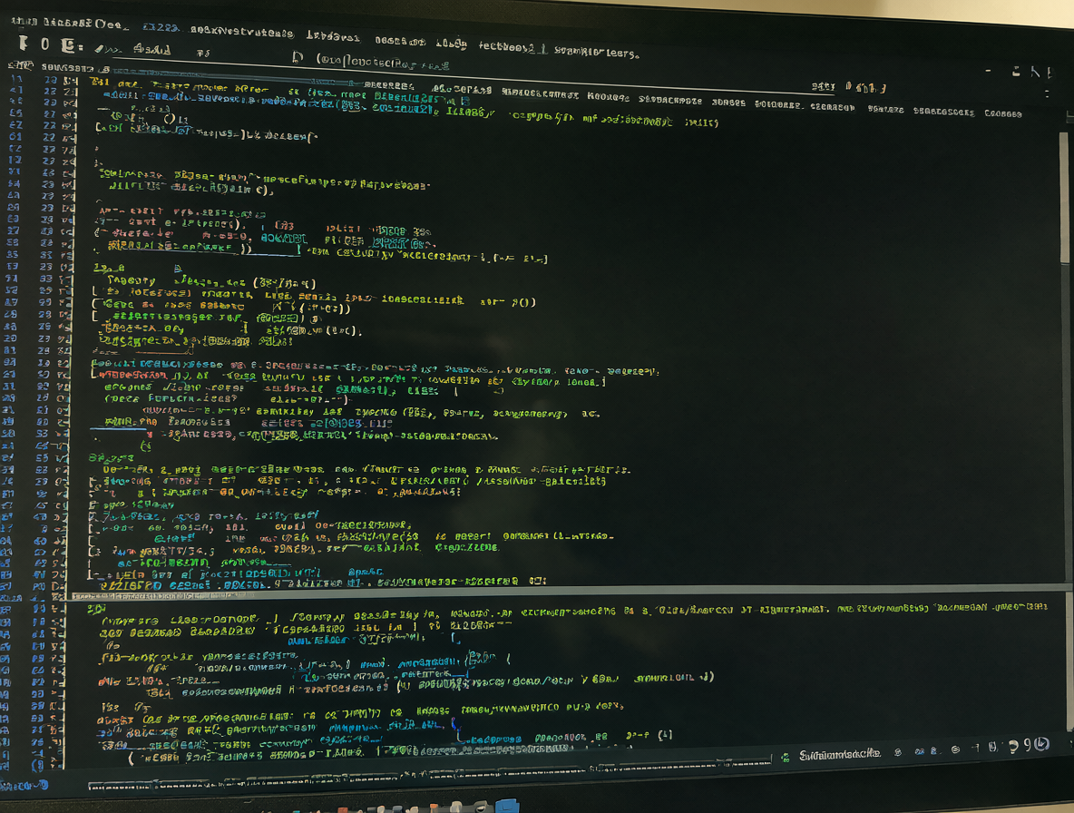Click the green icon in the status bar
This screenshot has width=1074, height=813.
785,757
